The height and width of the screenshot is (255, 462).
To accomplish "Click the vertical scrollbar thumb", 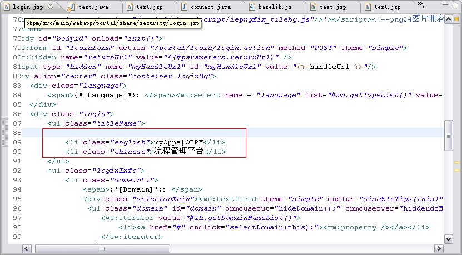I will 449,136.
